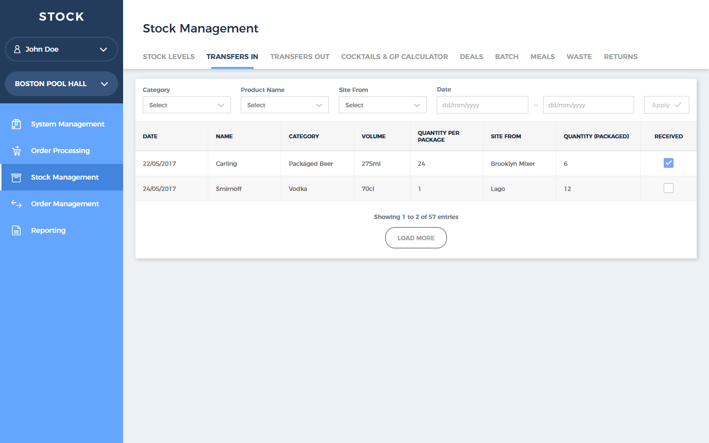Click the end date input field
Image resolution: width=709 pixels, height=443 pixels.
(x=588, y=105)
